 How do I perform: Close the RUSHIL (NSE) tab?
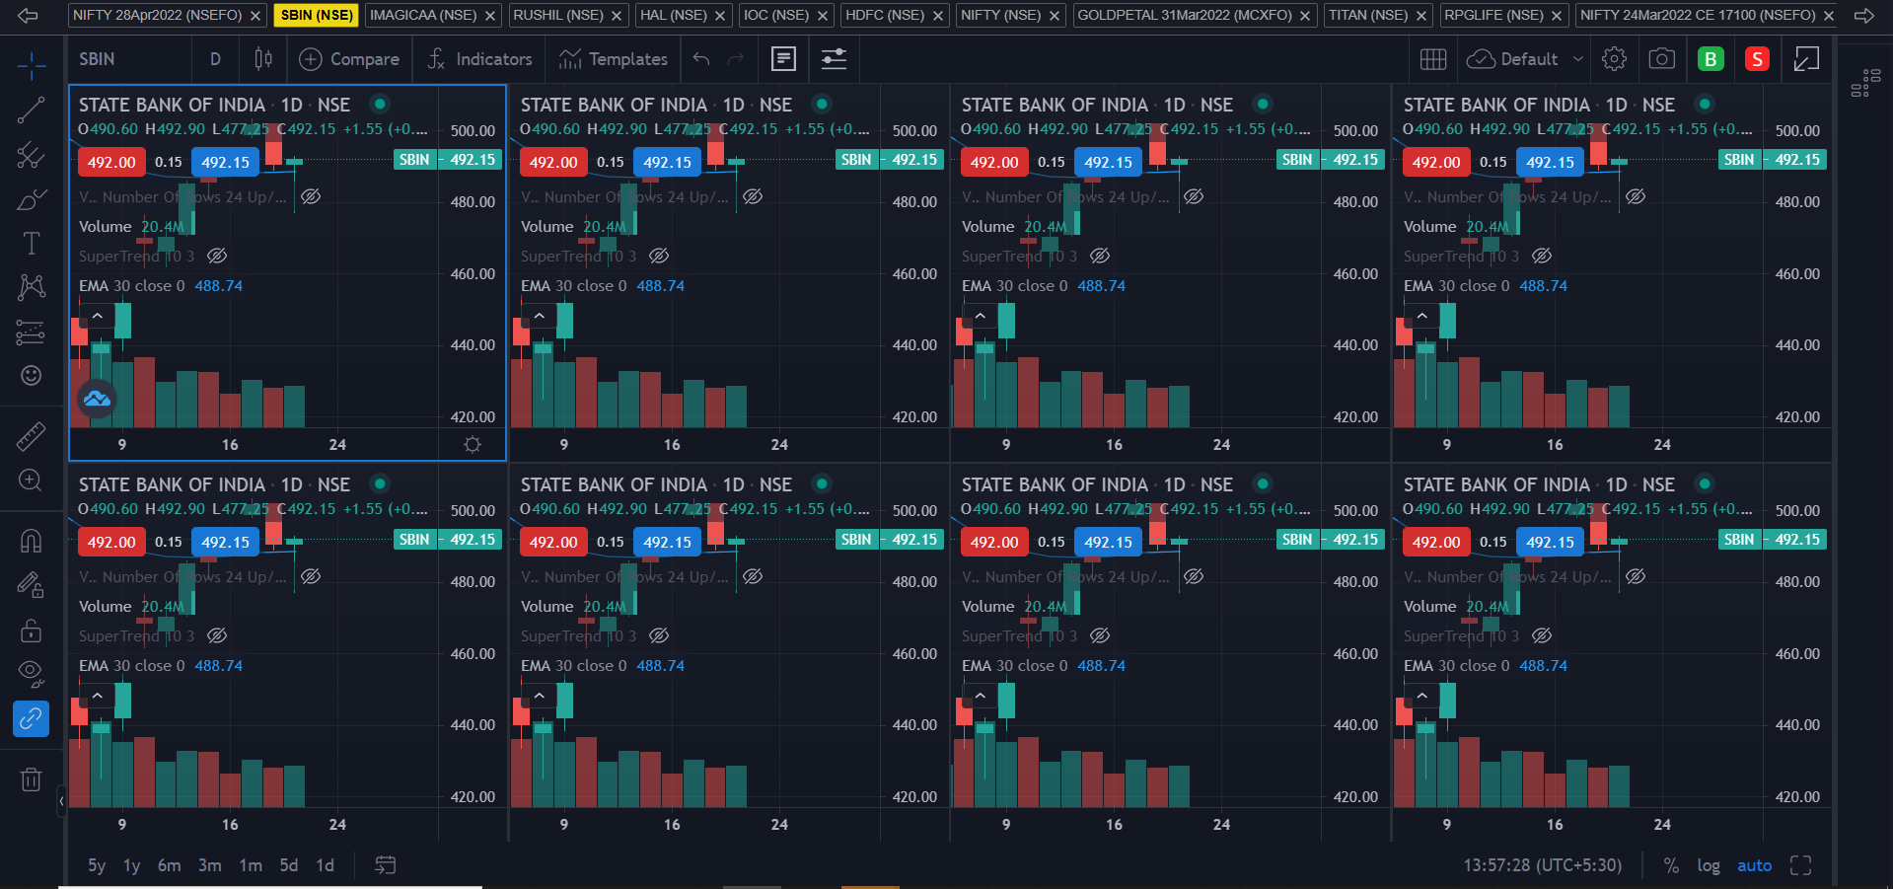(x=617, y=16)
